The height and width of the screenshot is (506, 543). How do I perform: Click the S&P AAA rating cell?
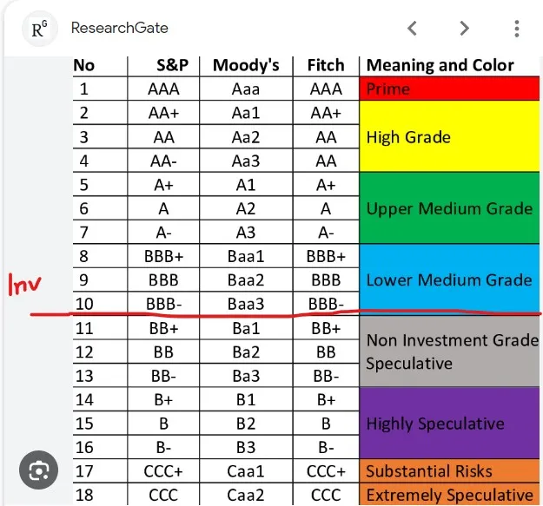163,89
